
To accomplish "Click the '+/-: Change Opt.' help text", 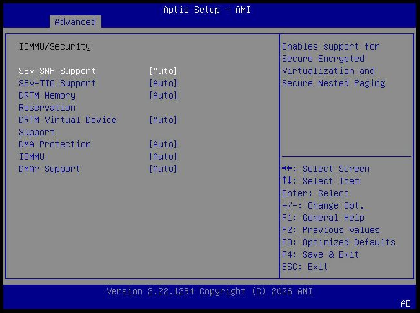I will [x=323, y=205].
